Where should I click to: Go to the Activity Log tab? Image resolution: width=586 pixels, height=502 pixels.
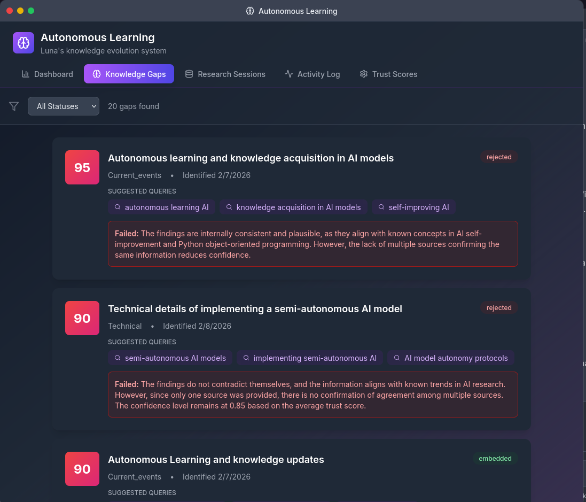point(312,74)
